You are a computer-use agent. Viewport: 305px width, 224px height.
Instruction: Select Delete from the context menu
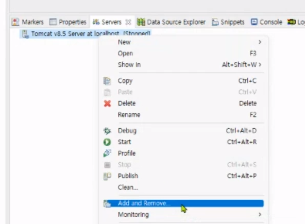click(x=183, y=104)
